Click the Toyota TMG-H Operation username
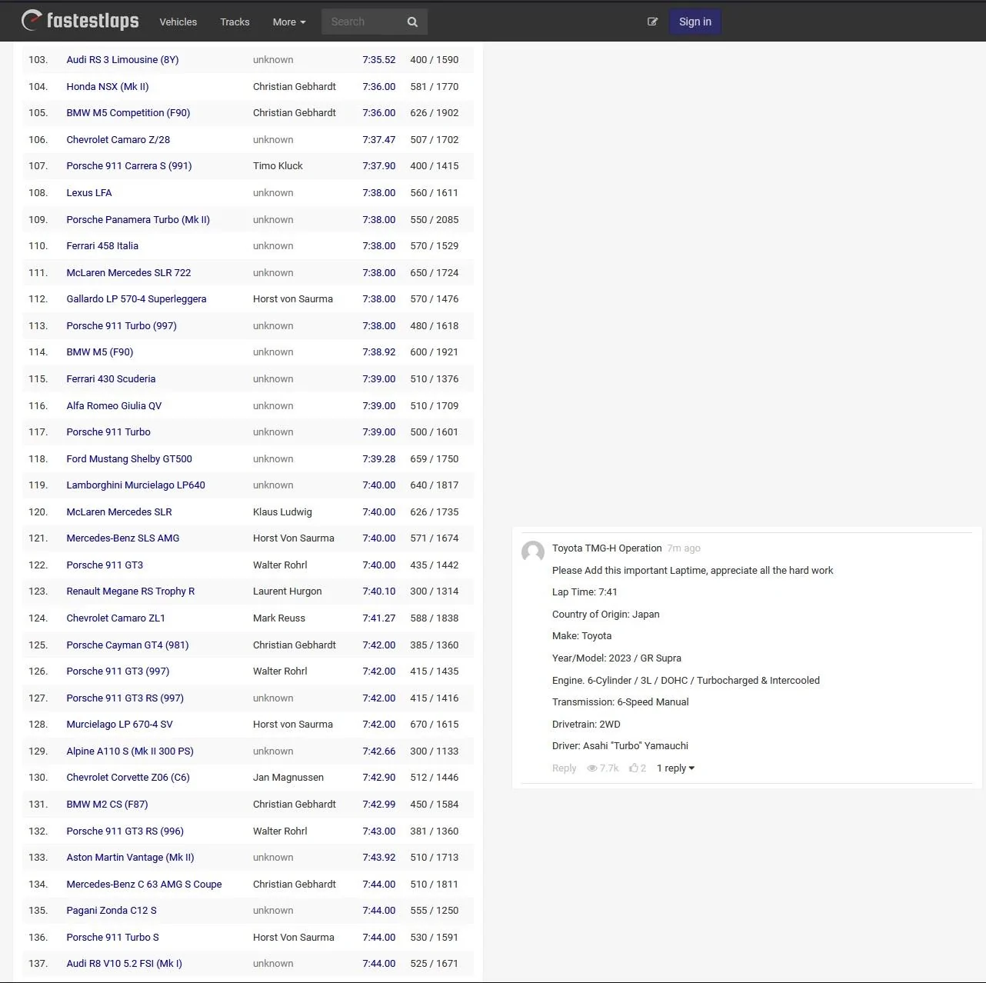This screenshot has width=986, height=983. (x=607, y=548)
